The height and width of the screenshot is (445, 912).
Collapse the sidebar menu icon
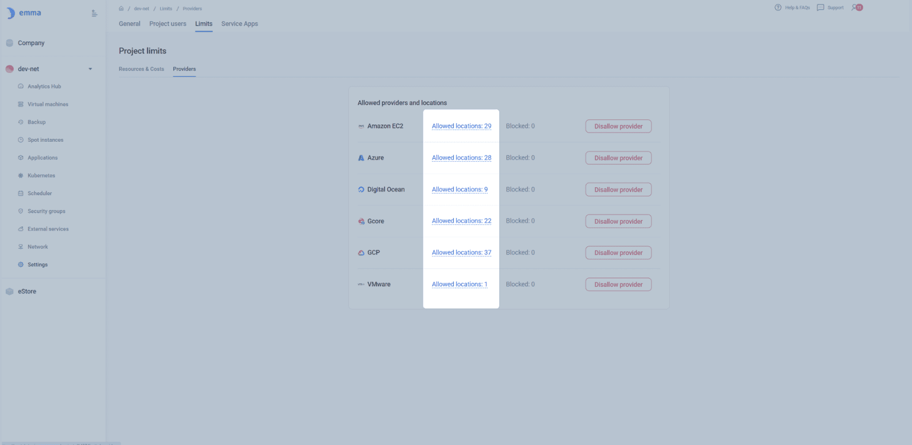tap(95, 13)
